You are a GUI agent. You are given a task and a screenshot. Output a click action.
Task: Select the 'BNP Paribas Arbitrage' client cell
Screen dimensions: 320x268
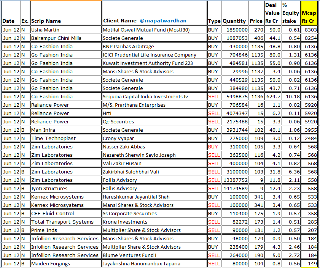[x=154, y=46]
